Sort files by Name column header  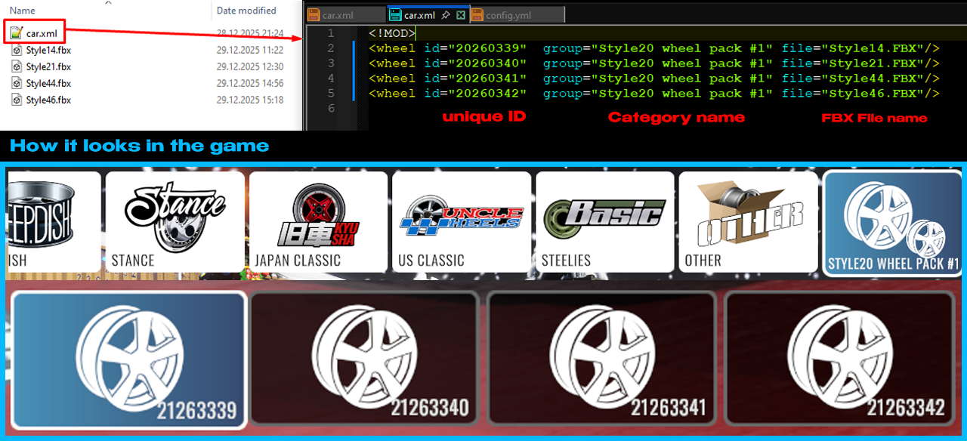pos(23,11)
